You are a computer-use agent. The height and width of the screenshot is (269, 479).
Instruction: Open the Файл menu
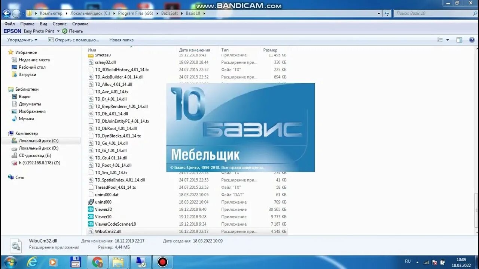click(x=10, y=24)
